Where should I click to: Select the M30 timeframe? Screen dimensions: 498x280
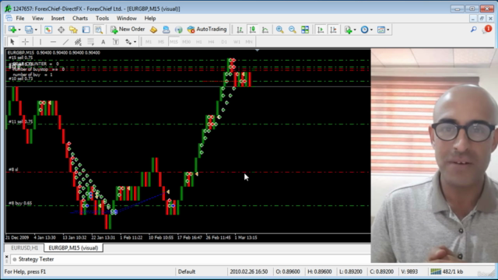pos(187,41)
